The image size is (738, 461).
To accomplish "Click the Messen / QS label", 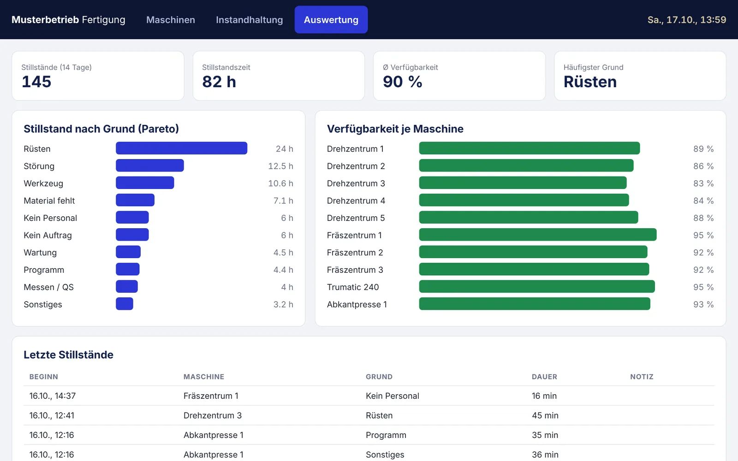I will tap(48, 287).
